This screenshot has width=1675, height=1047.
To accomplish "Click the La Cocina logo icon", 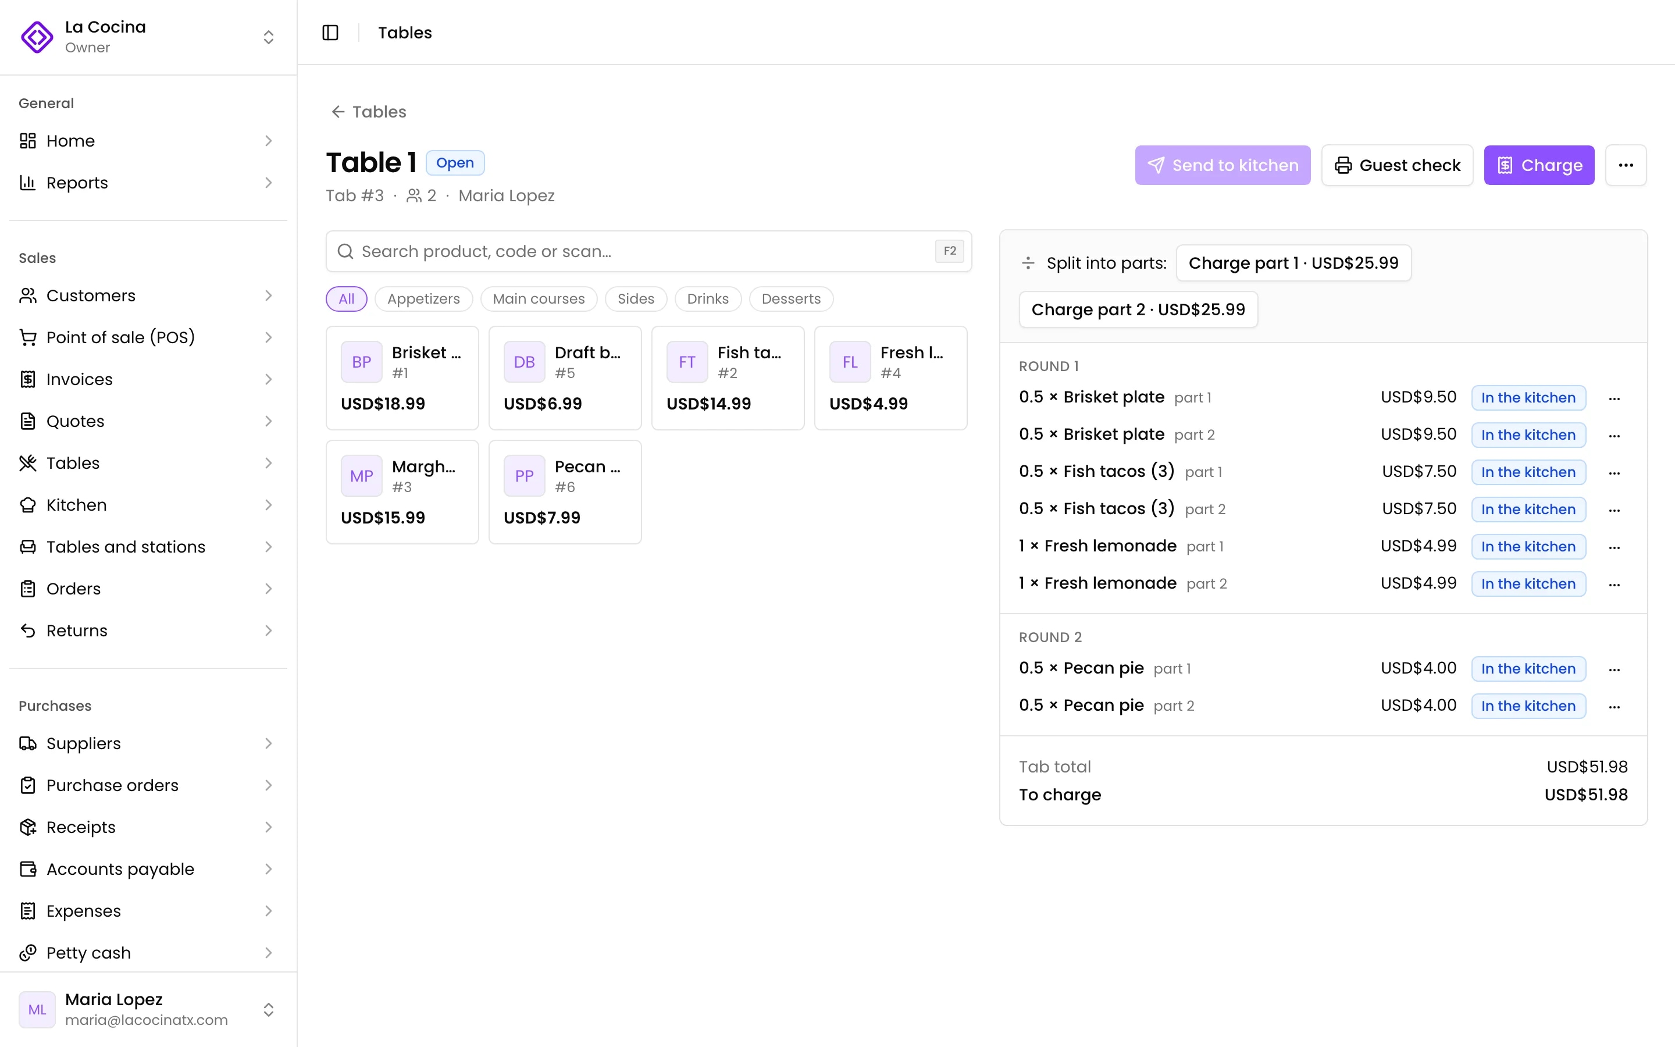I will click(37, 37).
